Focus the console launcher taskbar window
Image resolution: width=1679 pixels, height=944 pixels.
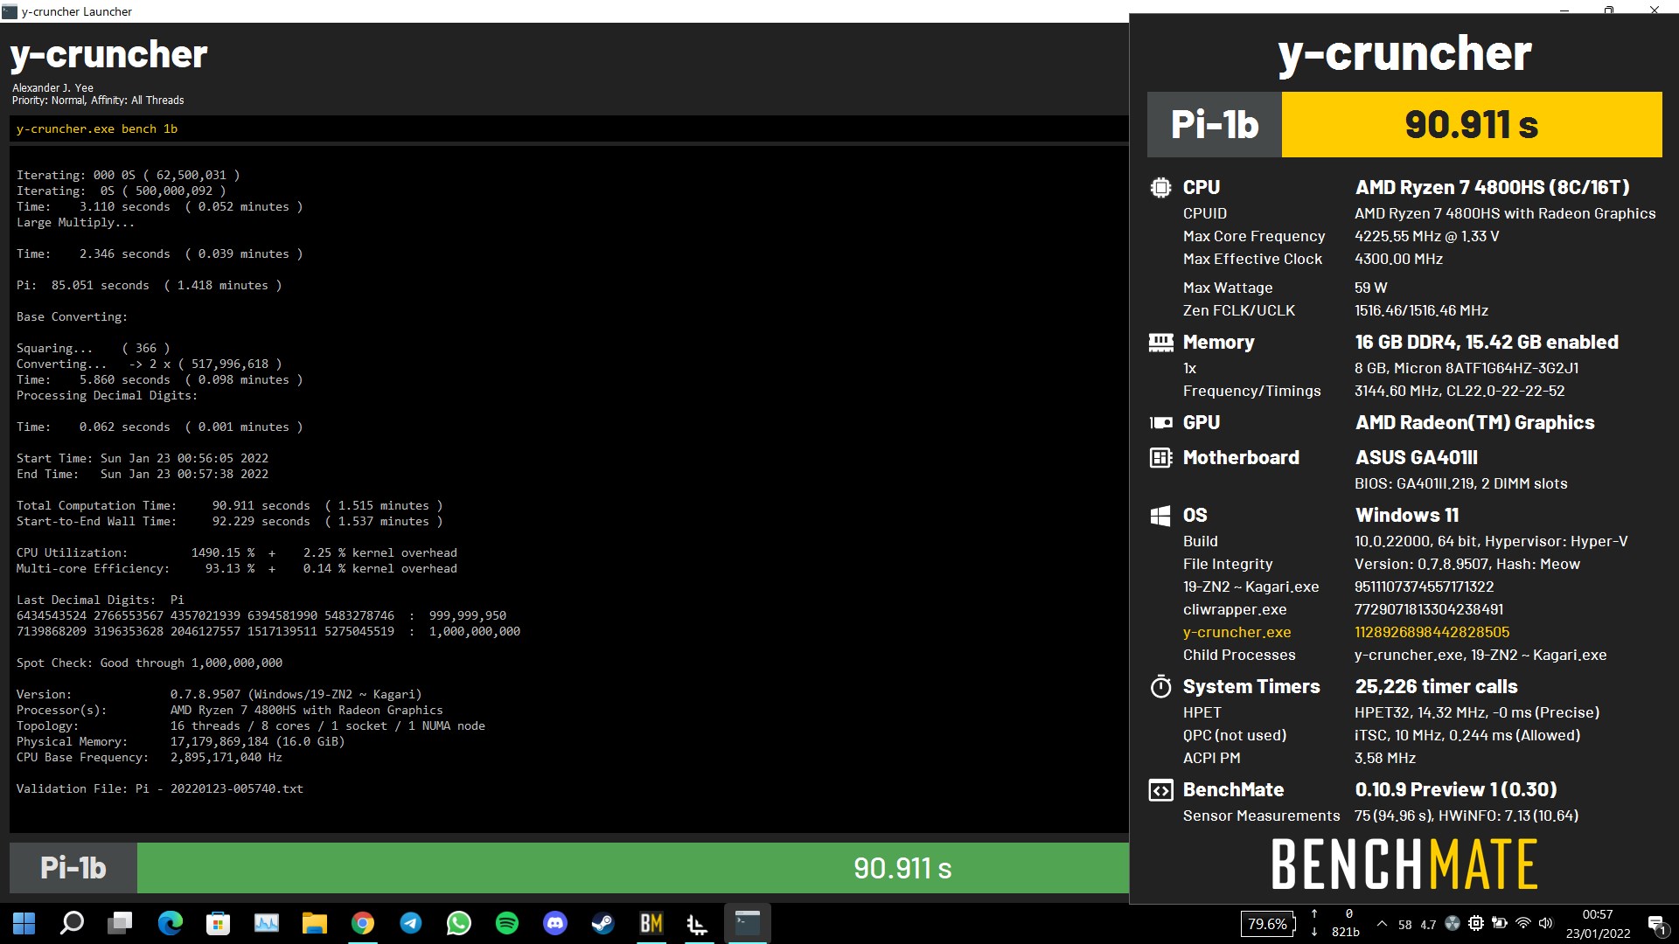[x=747, y=923]
